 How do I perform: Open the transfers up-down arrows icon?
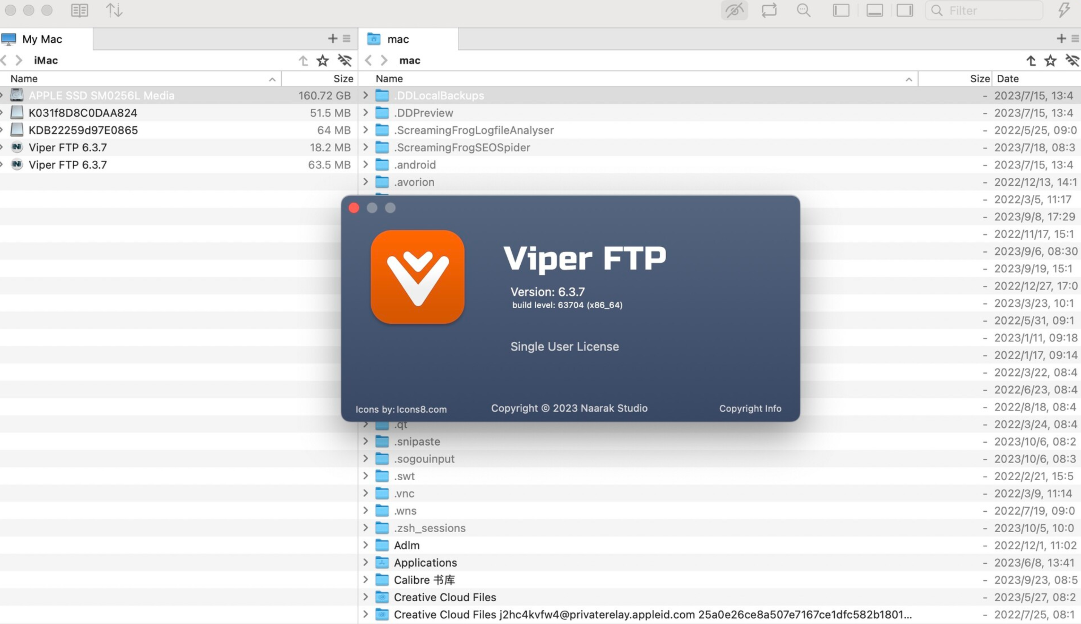coord(114,10)
